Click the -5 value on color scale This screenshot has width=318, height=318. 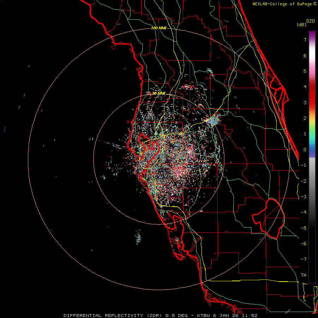(x=304, y=228)
